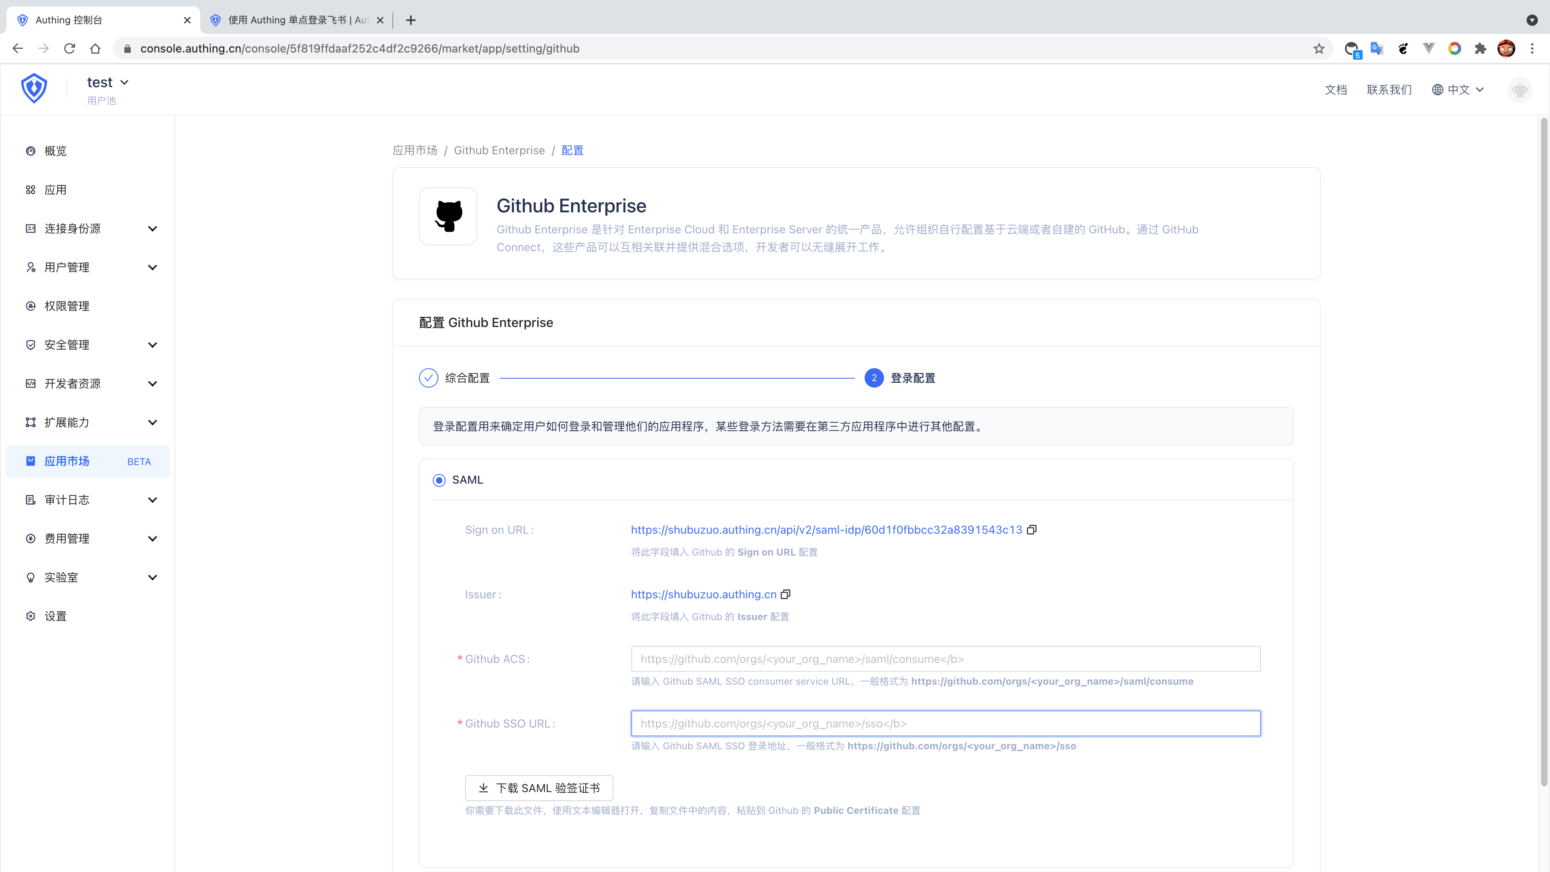1550x872 pixels.
Task: Click the 设置 gear icon
Action: pos(31,616)
